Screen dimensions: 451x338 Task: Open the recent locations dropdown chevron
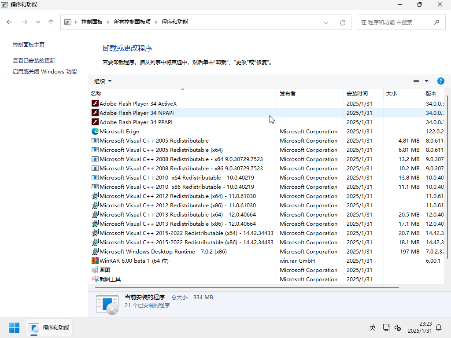(38, 22)
